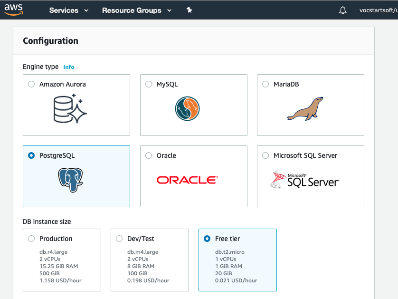Select the Oracle engine radio button
The height and width of the screenshot is (299, 398).
point(148,155)
